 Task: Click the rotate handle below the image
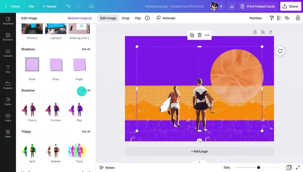coord(200,141)
